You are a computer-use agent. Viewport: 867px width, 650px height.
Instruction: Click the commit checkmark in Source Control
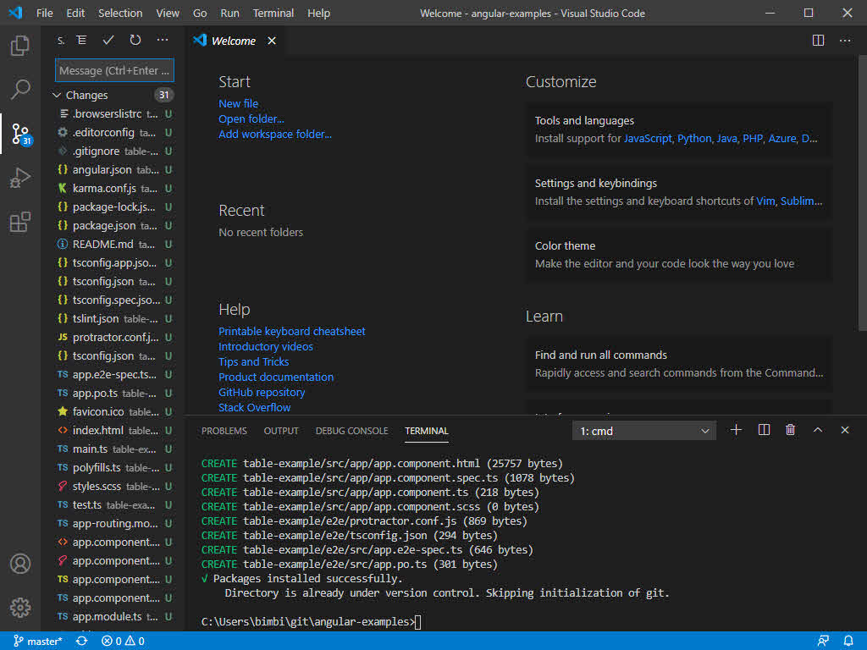[108, 41]
